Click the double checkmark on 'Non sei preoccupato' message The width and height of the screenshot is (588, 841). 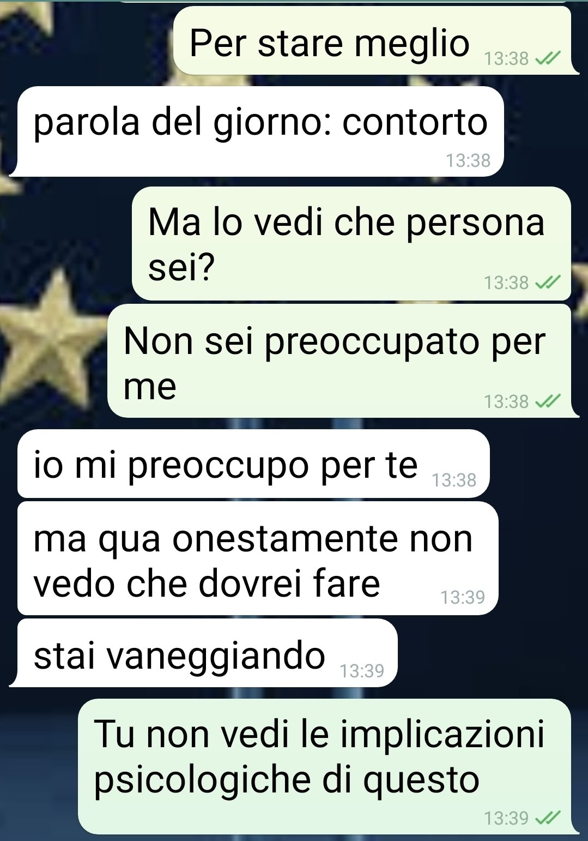pyautogui.click(x=548, y=401)
